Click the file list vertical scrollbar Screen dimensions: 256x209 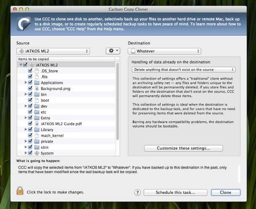118,101
